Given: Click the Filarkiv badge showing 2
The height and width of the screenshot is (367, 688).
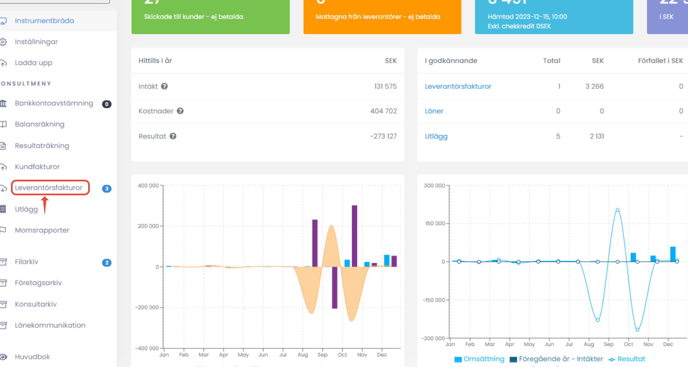Looking at the screenshot, I should 107,263.
